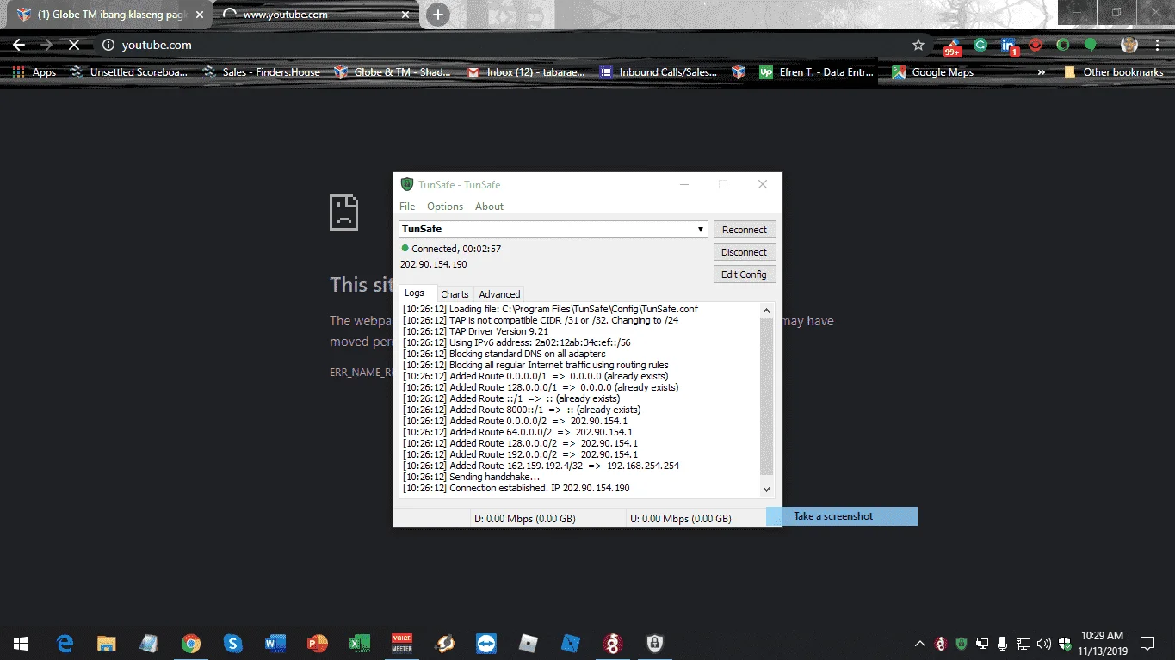Select the log line 'Connection established. IP 202.90.154.190'

tap(516, 488)
